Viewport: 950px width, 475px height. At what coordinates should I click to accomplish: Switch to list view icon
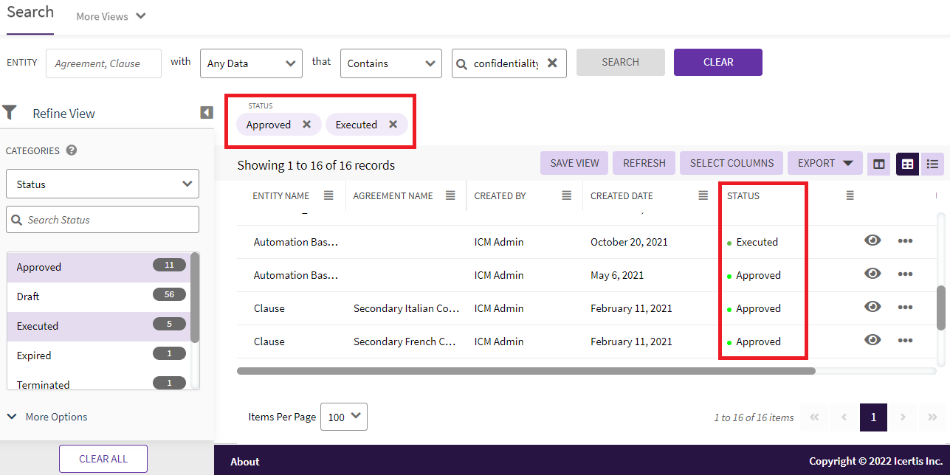(932, 164)
